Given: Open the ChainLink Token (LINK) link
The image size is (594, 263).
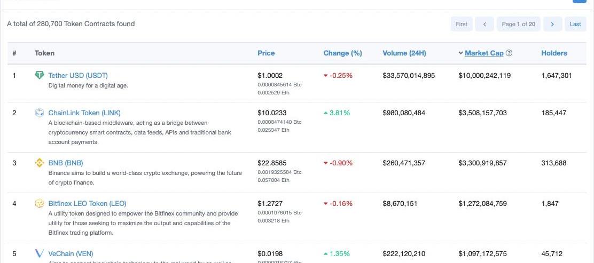Looking at the screenshot, I should point(84,113).
